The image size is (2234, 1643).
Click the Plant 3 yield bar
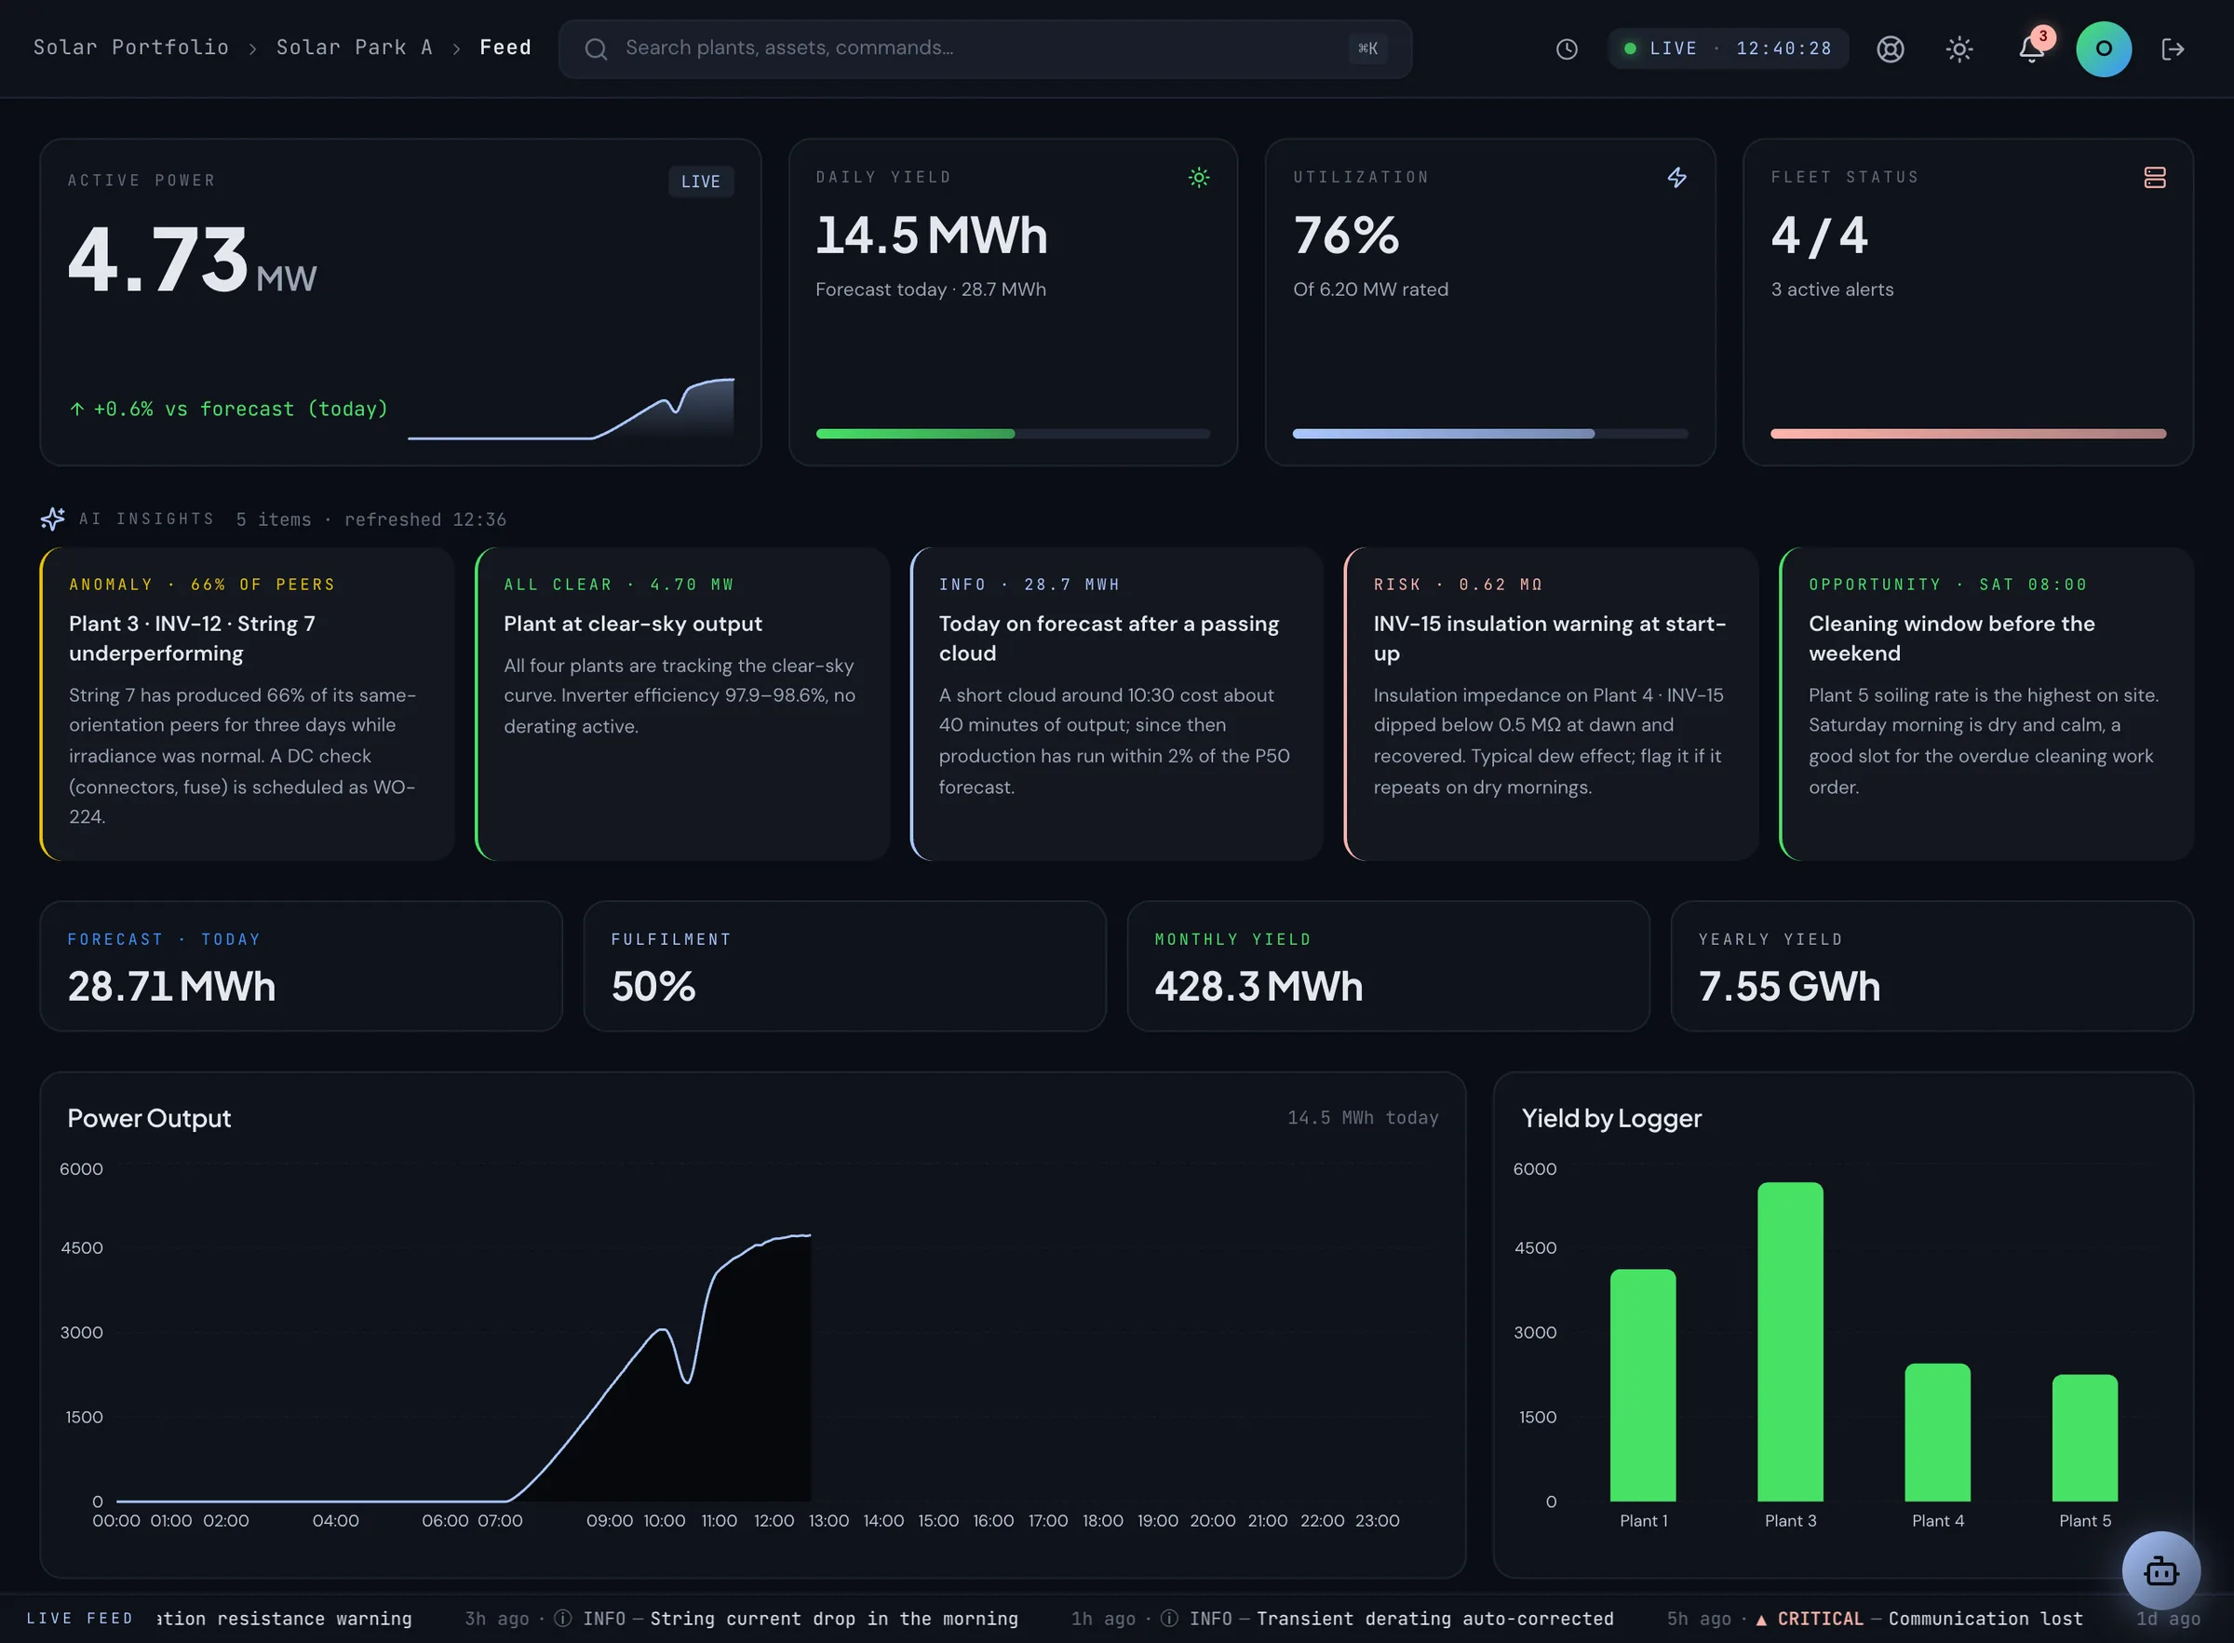coord(1790,1341)
